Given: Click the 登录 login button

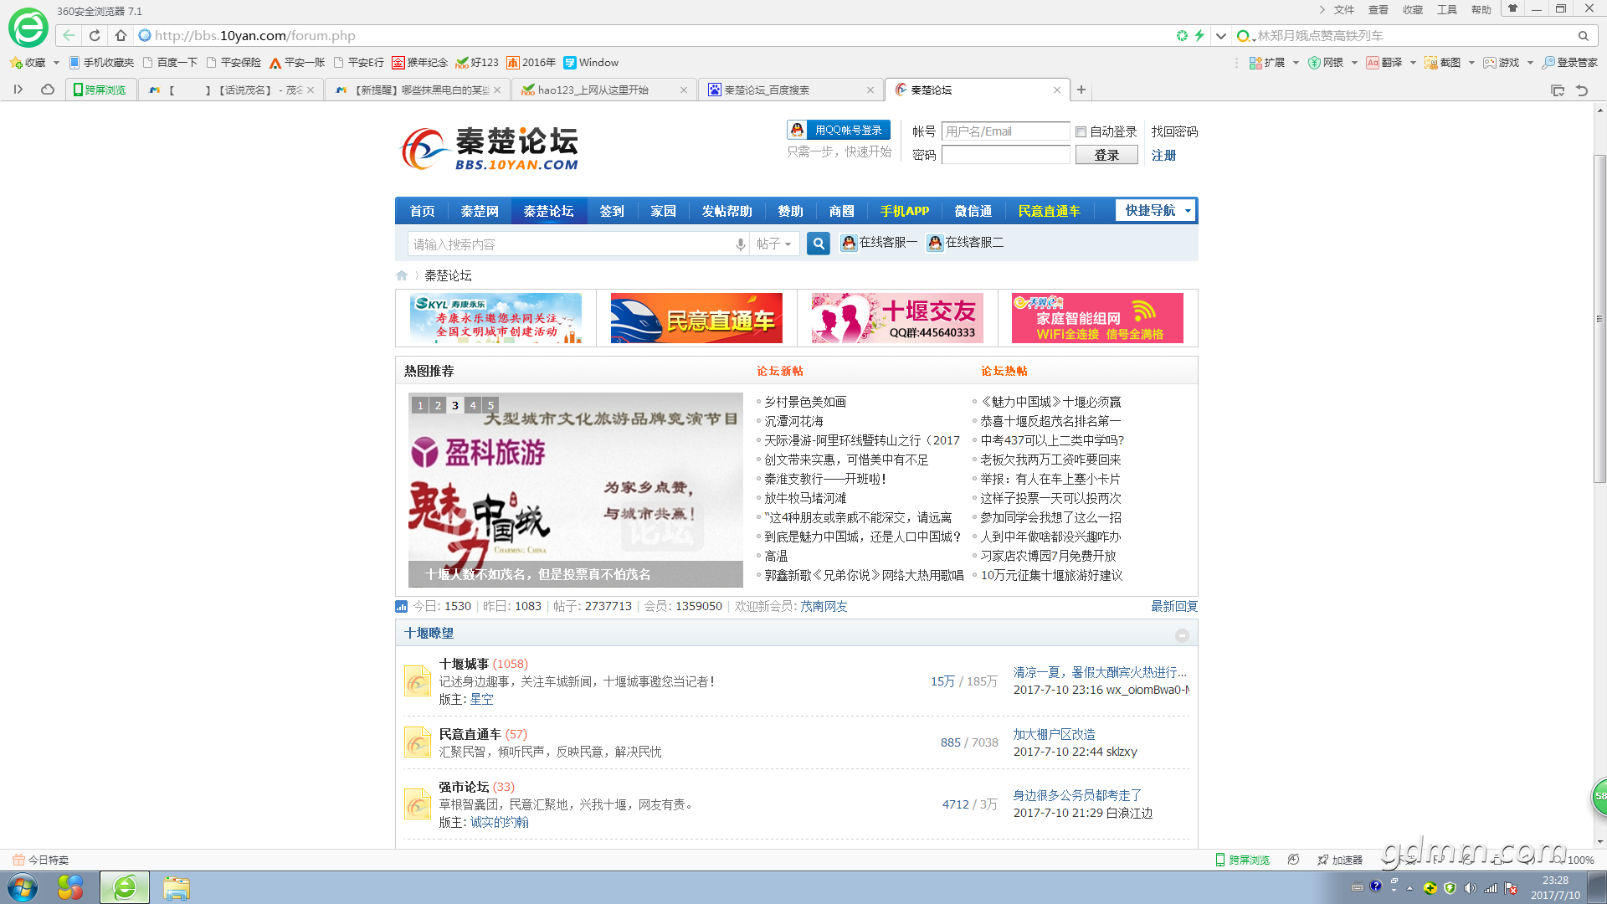Looking at the screenshot, I should pos(1106,155).
